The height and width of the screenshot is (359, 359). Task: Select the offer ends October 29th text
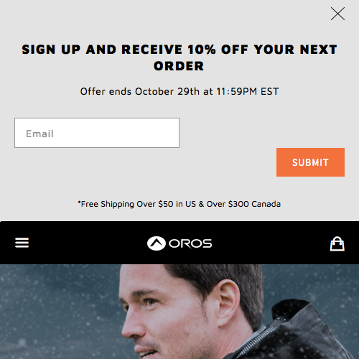click(179, 91)
